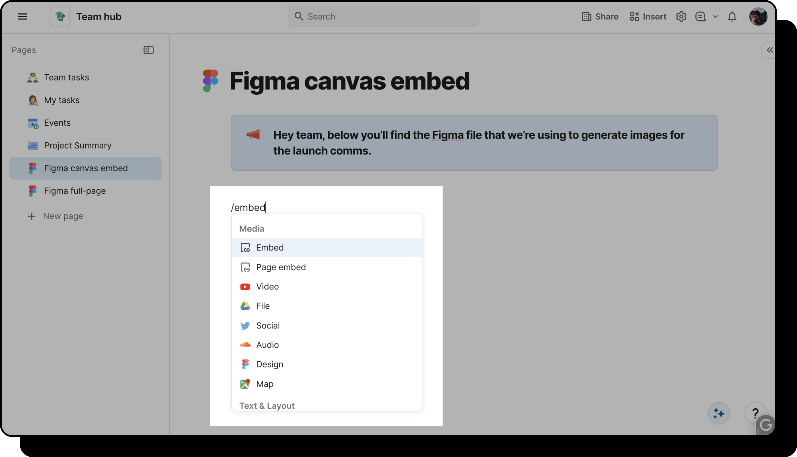Click the megaphone icon in the callout
Image resolution: width=797 pixels, height=457 pixels.
click(x=253, y=135)
